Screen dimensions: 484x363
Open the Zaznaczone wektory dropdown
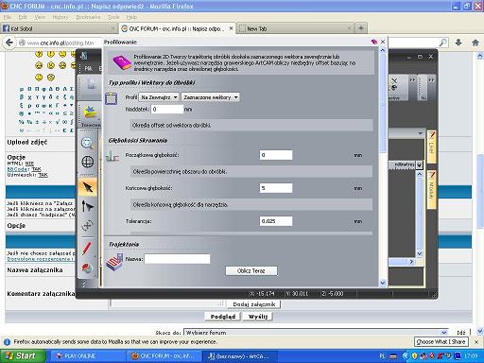[x=211, y=97]
